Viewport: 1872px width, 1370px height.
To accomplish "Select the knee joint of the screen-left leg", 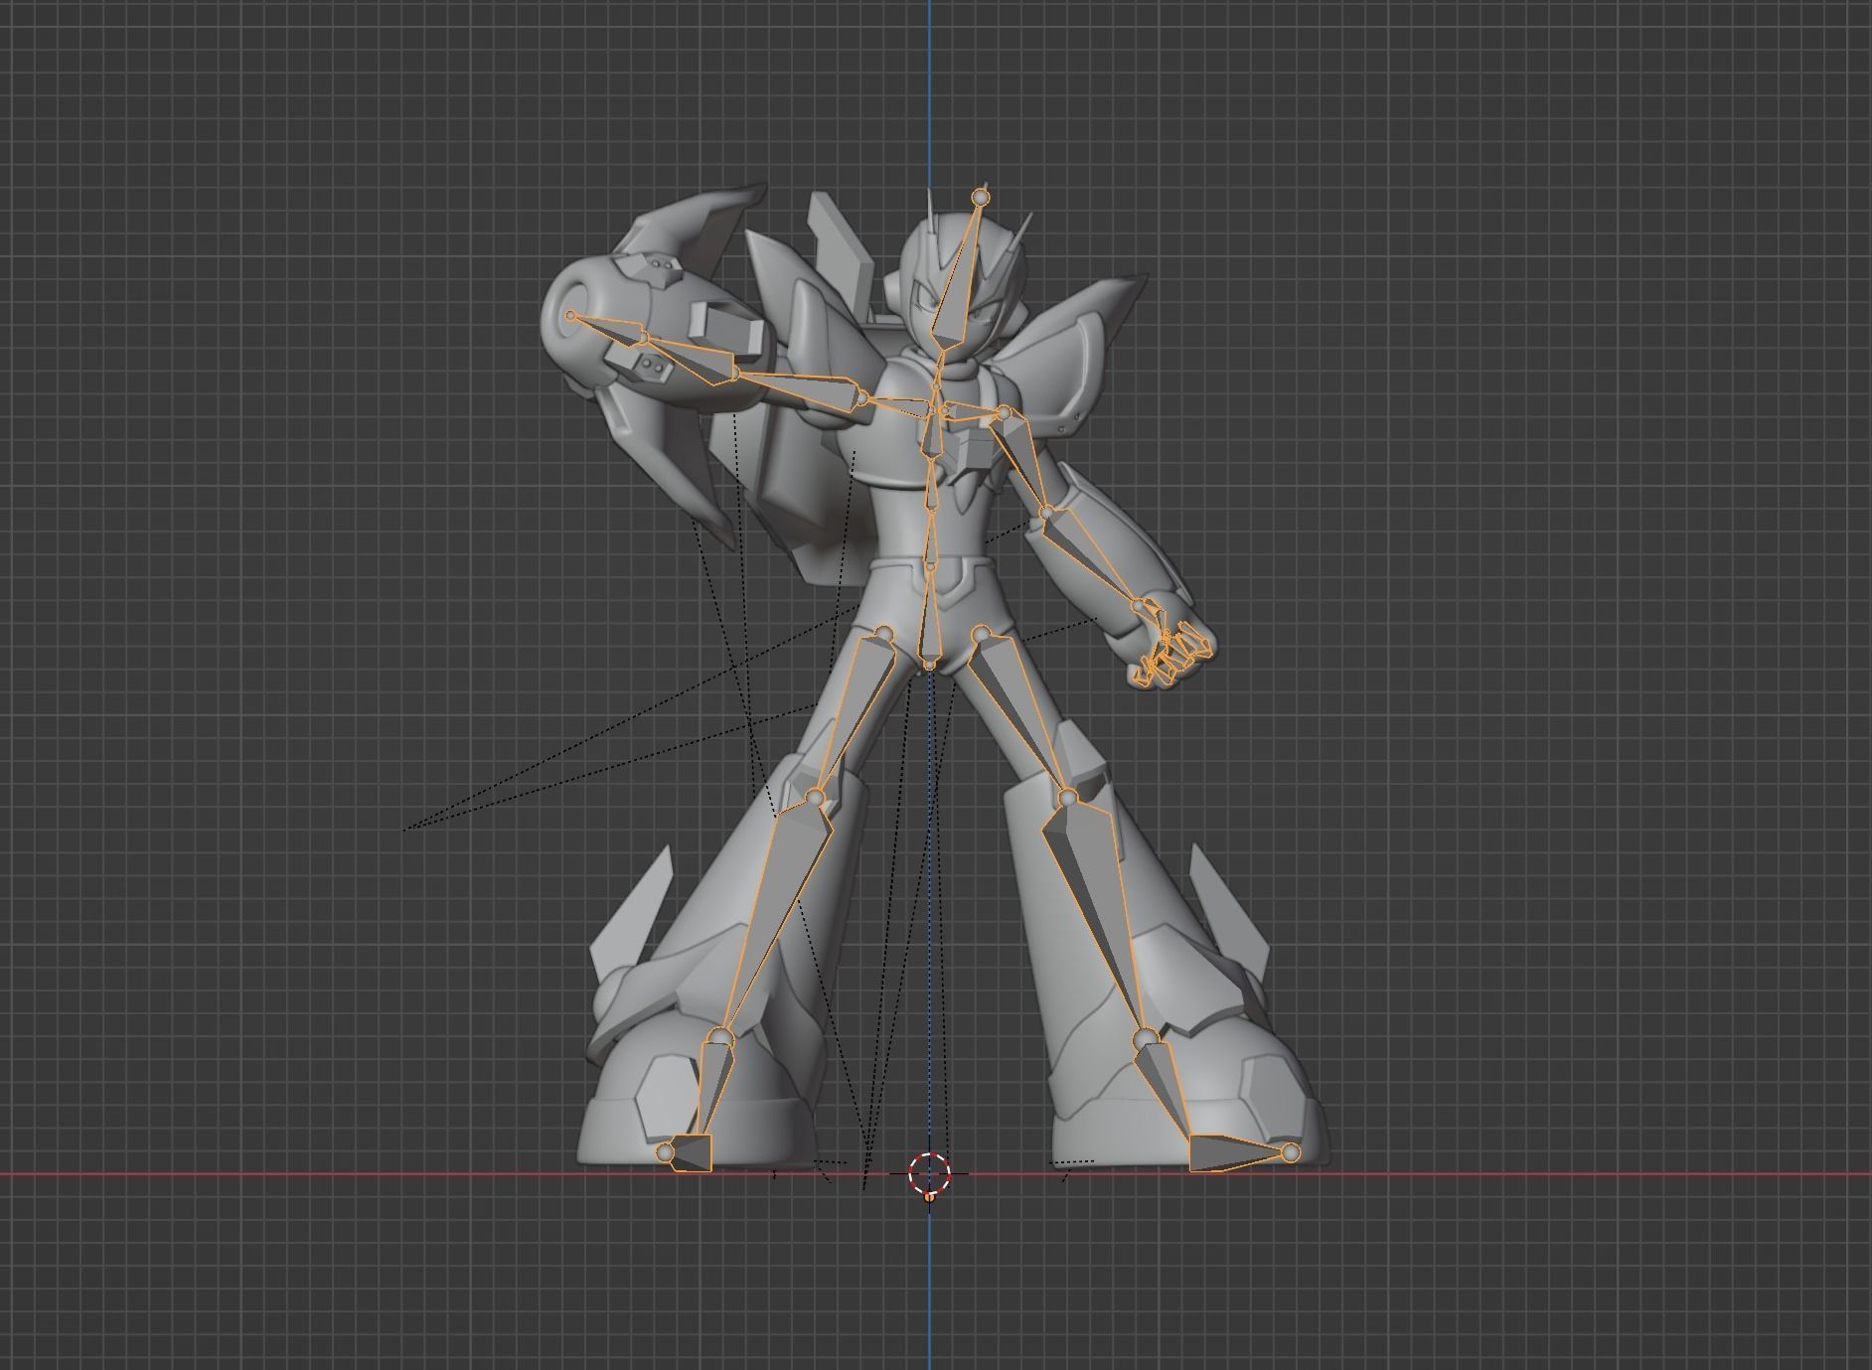I will pyautogui.click(x=815, y=796).
